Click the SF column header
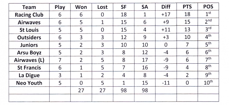Image resolution: width=229 pixels, height=105 pixels. coord(124,7)
